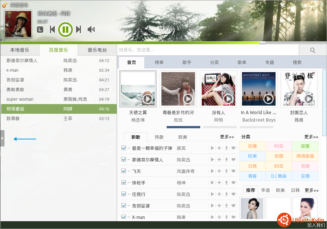The width and height of the screenshot is (327, 229).
Task: Toggle the checkbox next to 告别娑婆
Action: pos(124,206)
